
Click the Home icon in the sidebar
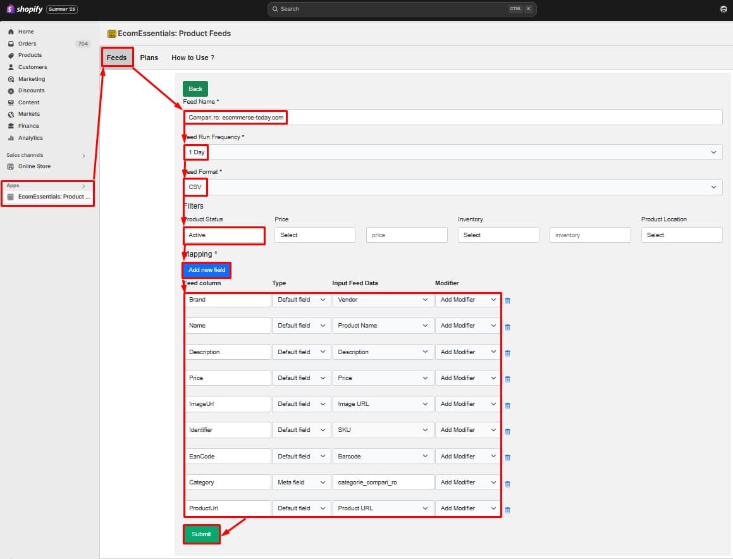pyautogui.click(x=12, y=32)
